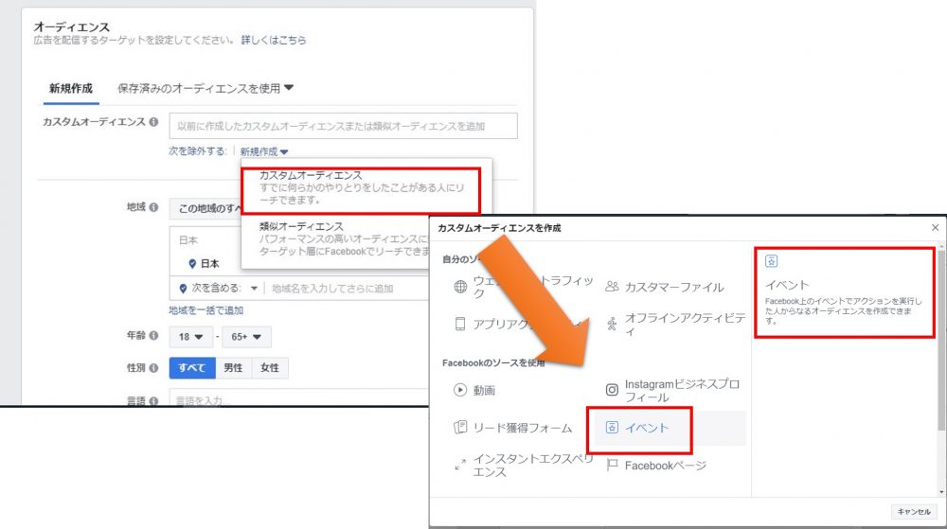Select すべて gender option
947x529 pixels.
192,368
